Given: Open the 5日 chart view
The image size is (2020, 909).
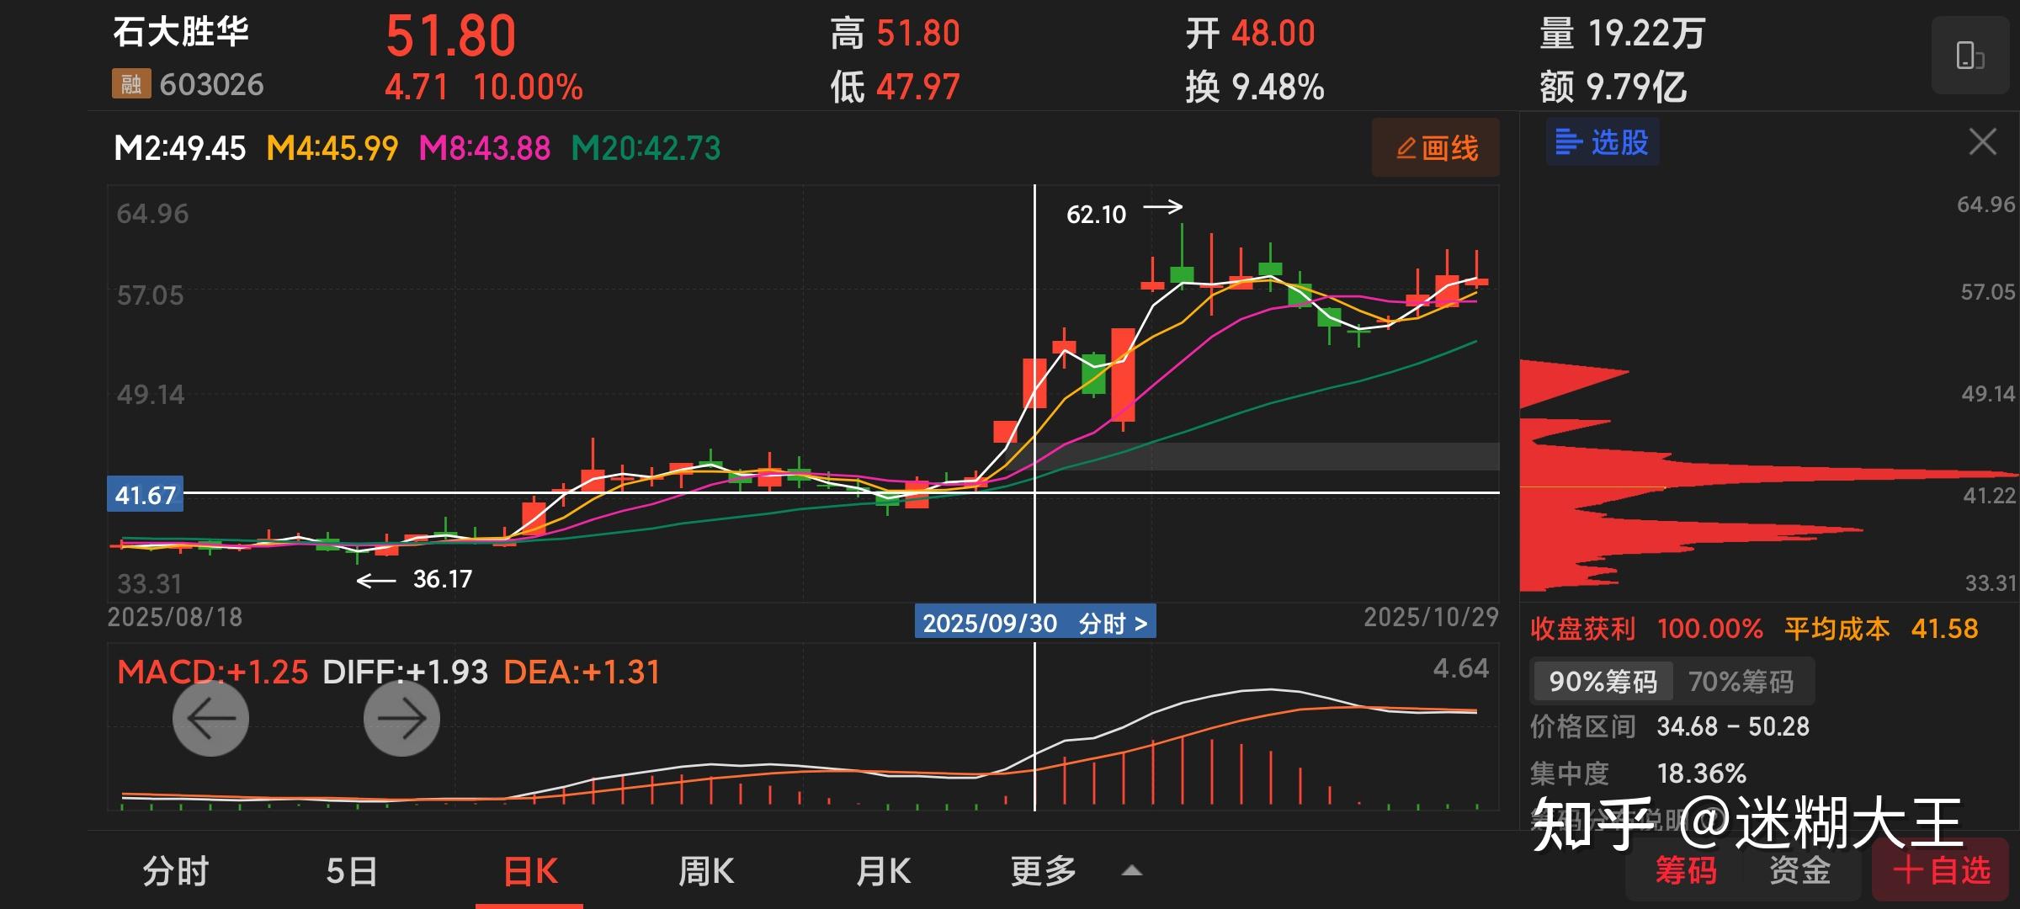Looking at the screenshot, I should 352,871.
